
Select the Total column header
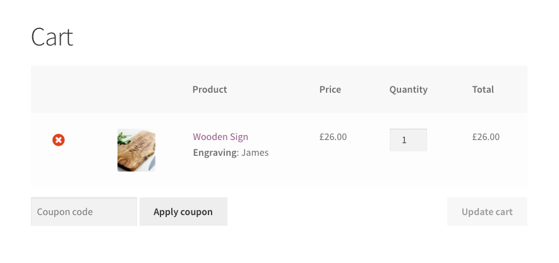[483, 90]
